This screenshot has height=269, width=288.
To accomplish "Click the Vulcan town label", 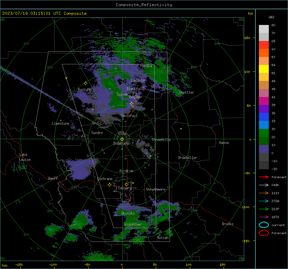I will coord(163,238).
